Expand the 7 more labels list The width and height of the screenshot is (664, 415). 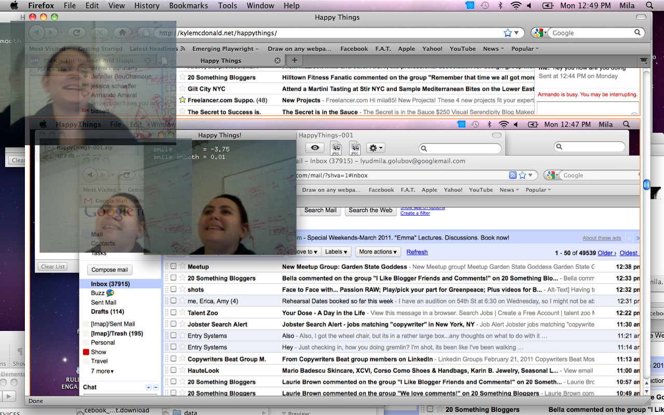click(x=102, y=371)
